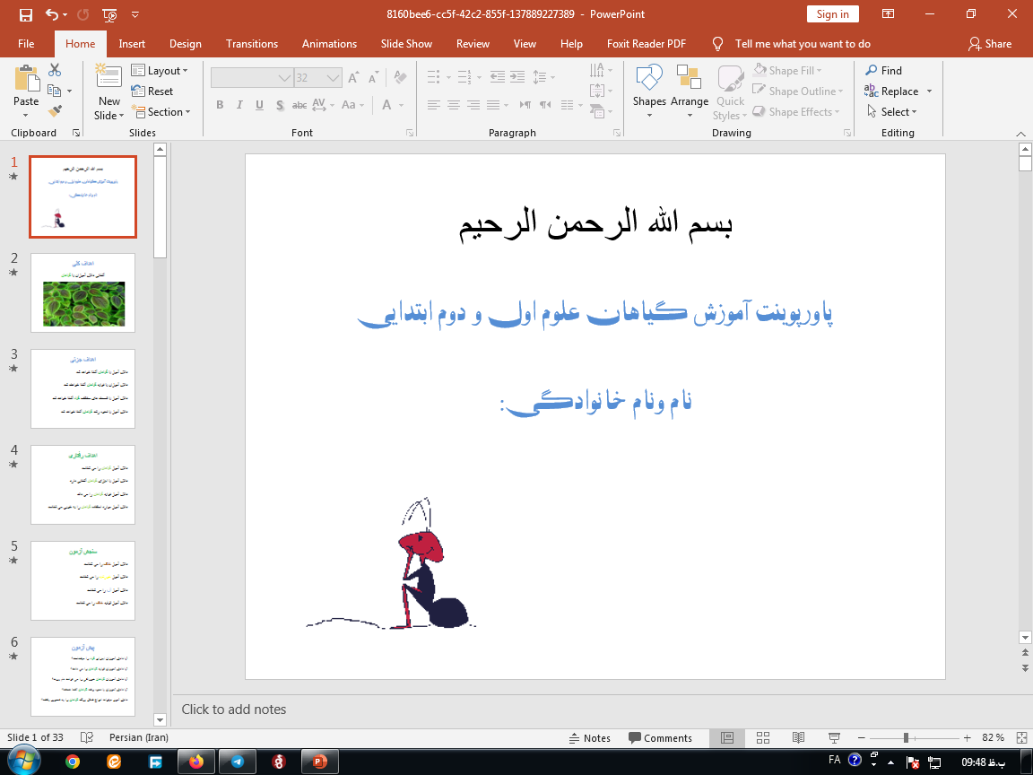This screenshot has height=775, width=1033.
Task: Switch to the Design tab
Action: click(185, 44)
